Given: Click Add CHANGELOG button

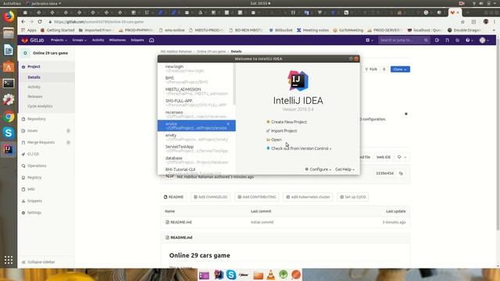Looking at the screenshot, I should pyautogui.click(x=210, y=197).
